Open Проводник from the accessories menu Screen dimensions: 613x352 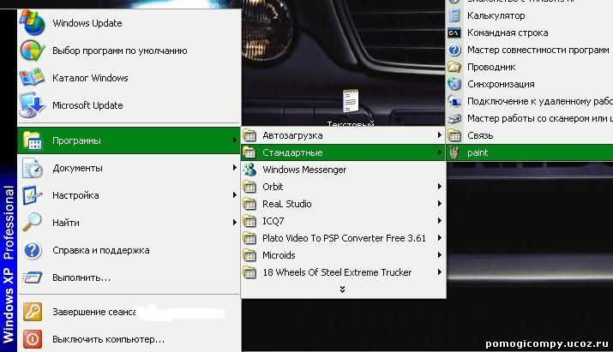530,67
